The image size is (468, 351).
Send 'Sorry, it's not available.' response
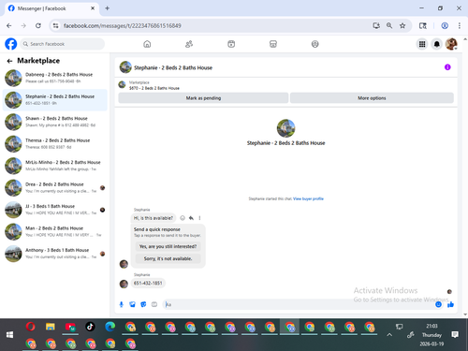click(168, 258)
